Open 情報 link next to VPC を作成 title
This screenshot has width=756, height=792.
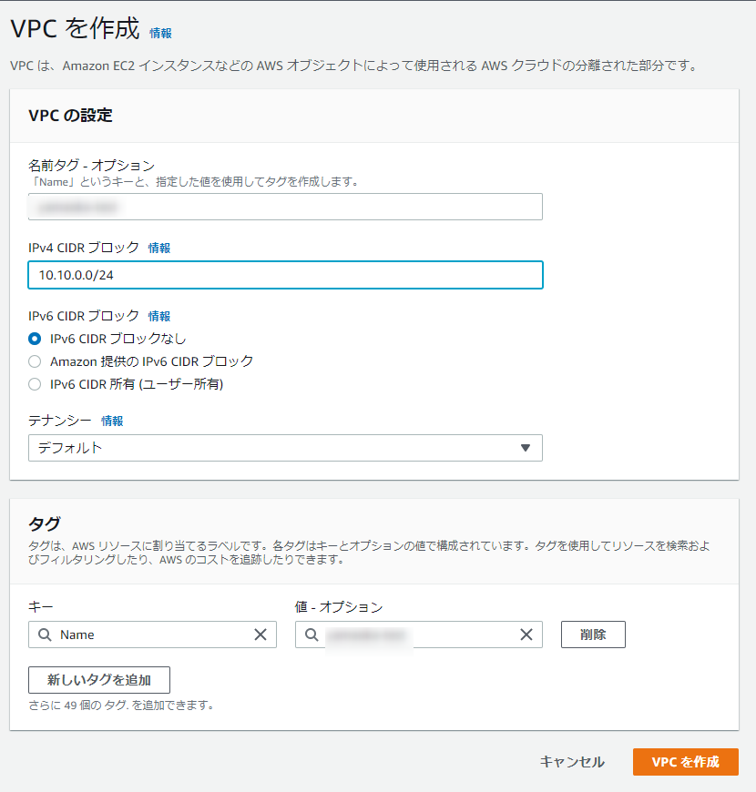click(x=160, y=34)
